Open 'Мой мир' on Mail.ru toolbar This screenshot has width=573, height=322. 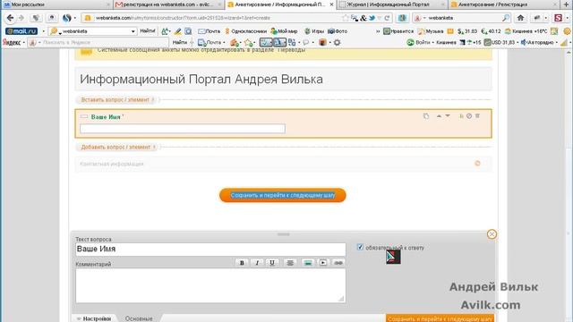284,31
